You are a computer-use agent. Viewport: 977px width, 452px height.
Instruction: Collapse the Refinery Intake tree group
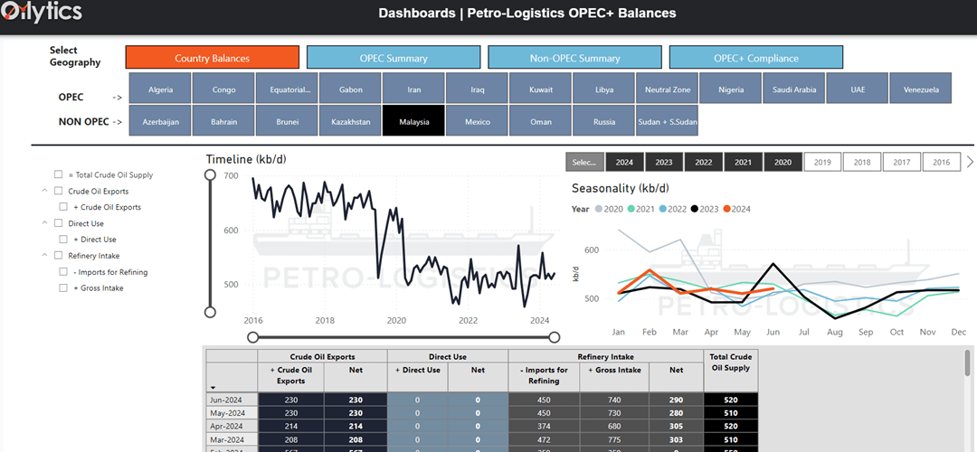44,255
